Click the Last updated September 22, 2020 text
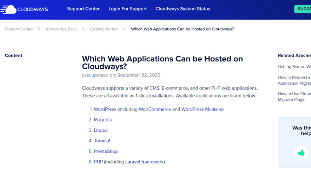 click(121, 75)
